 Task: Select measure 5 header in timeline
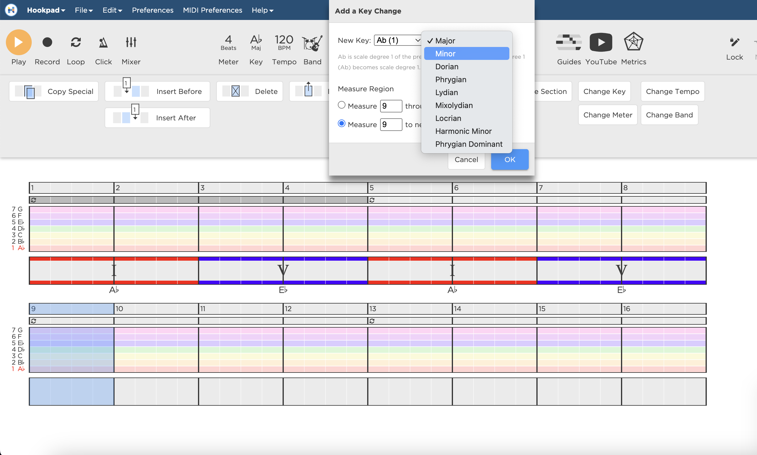410,188
